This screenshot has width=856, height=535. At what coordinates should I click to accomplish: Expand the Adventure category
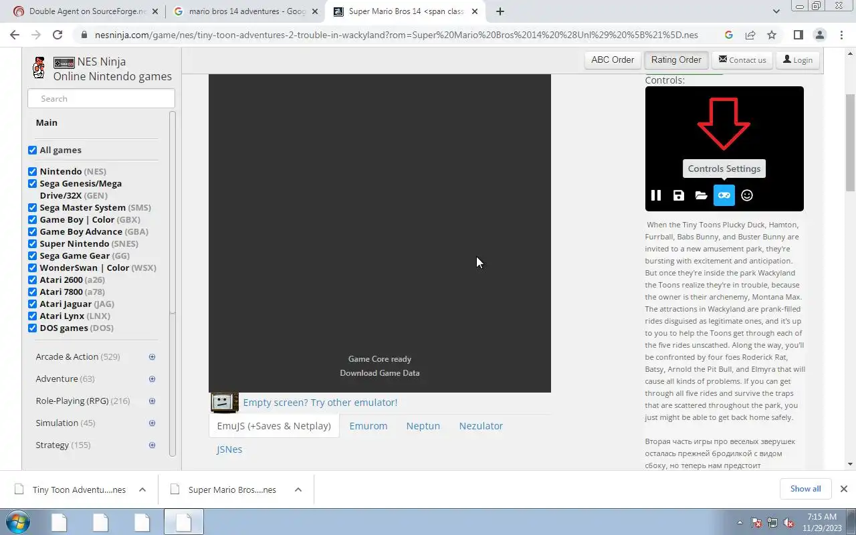[152, 379]
